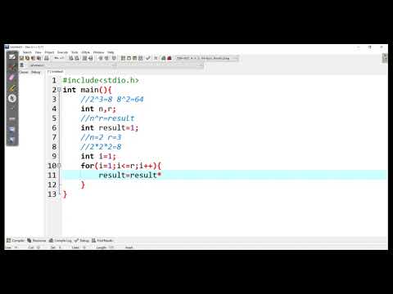Click the comment '//n=2 r=3'

point(101,137)
